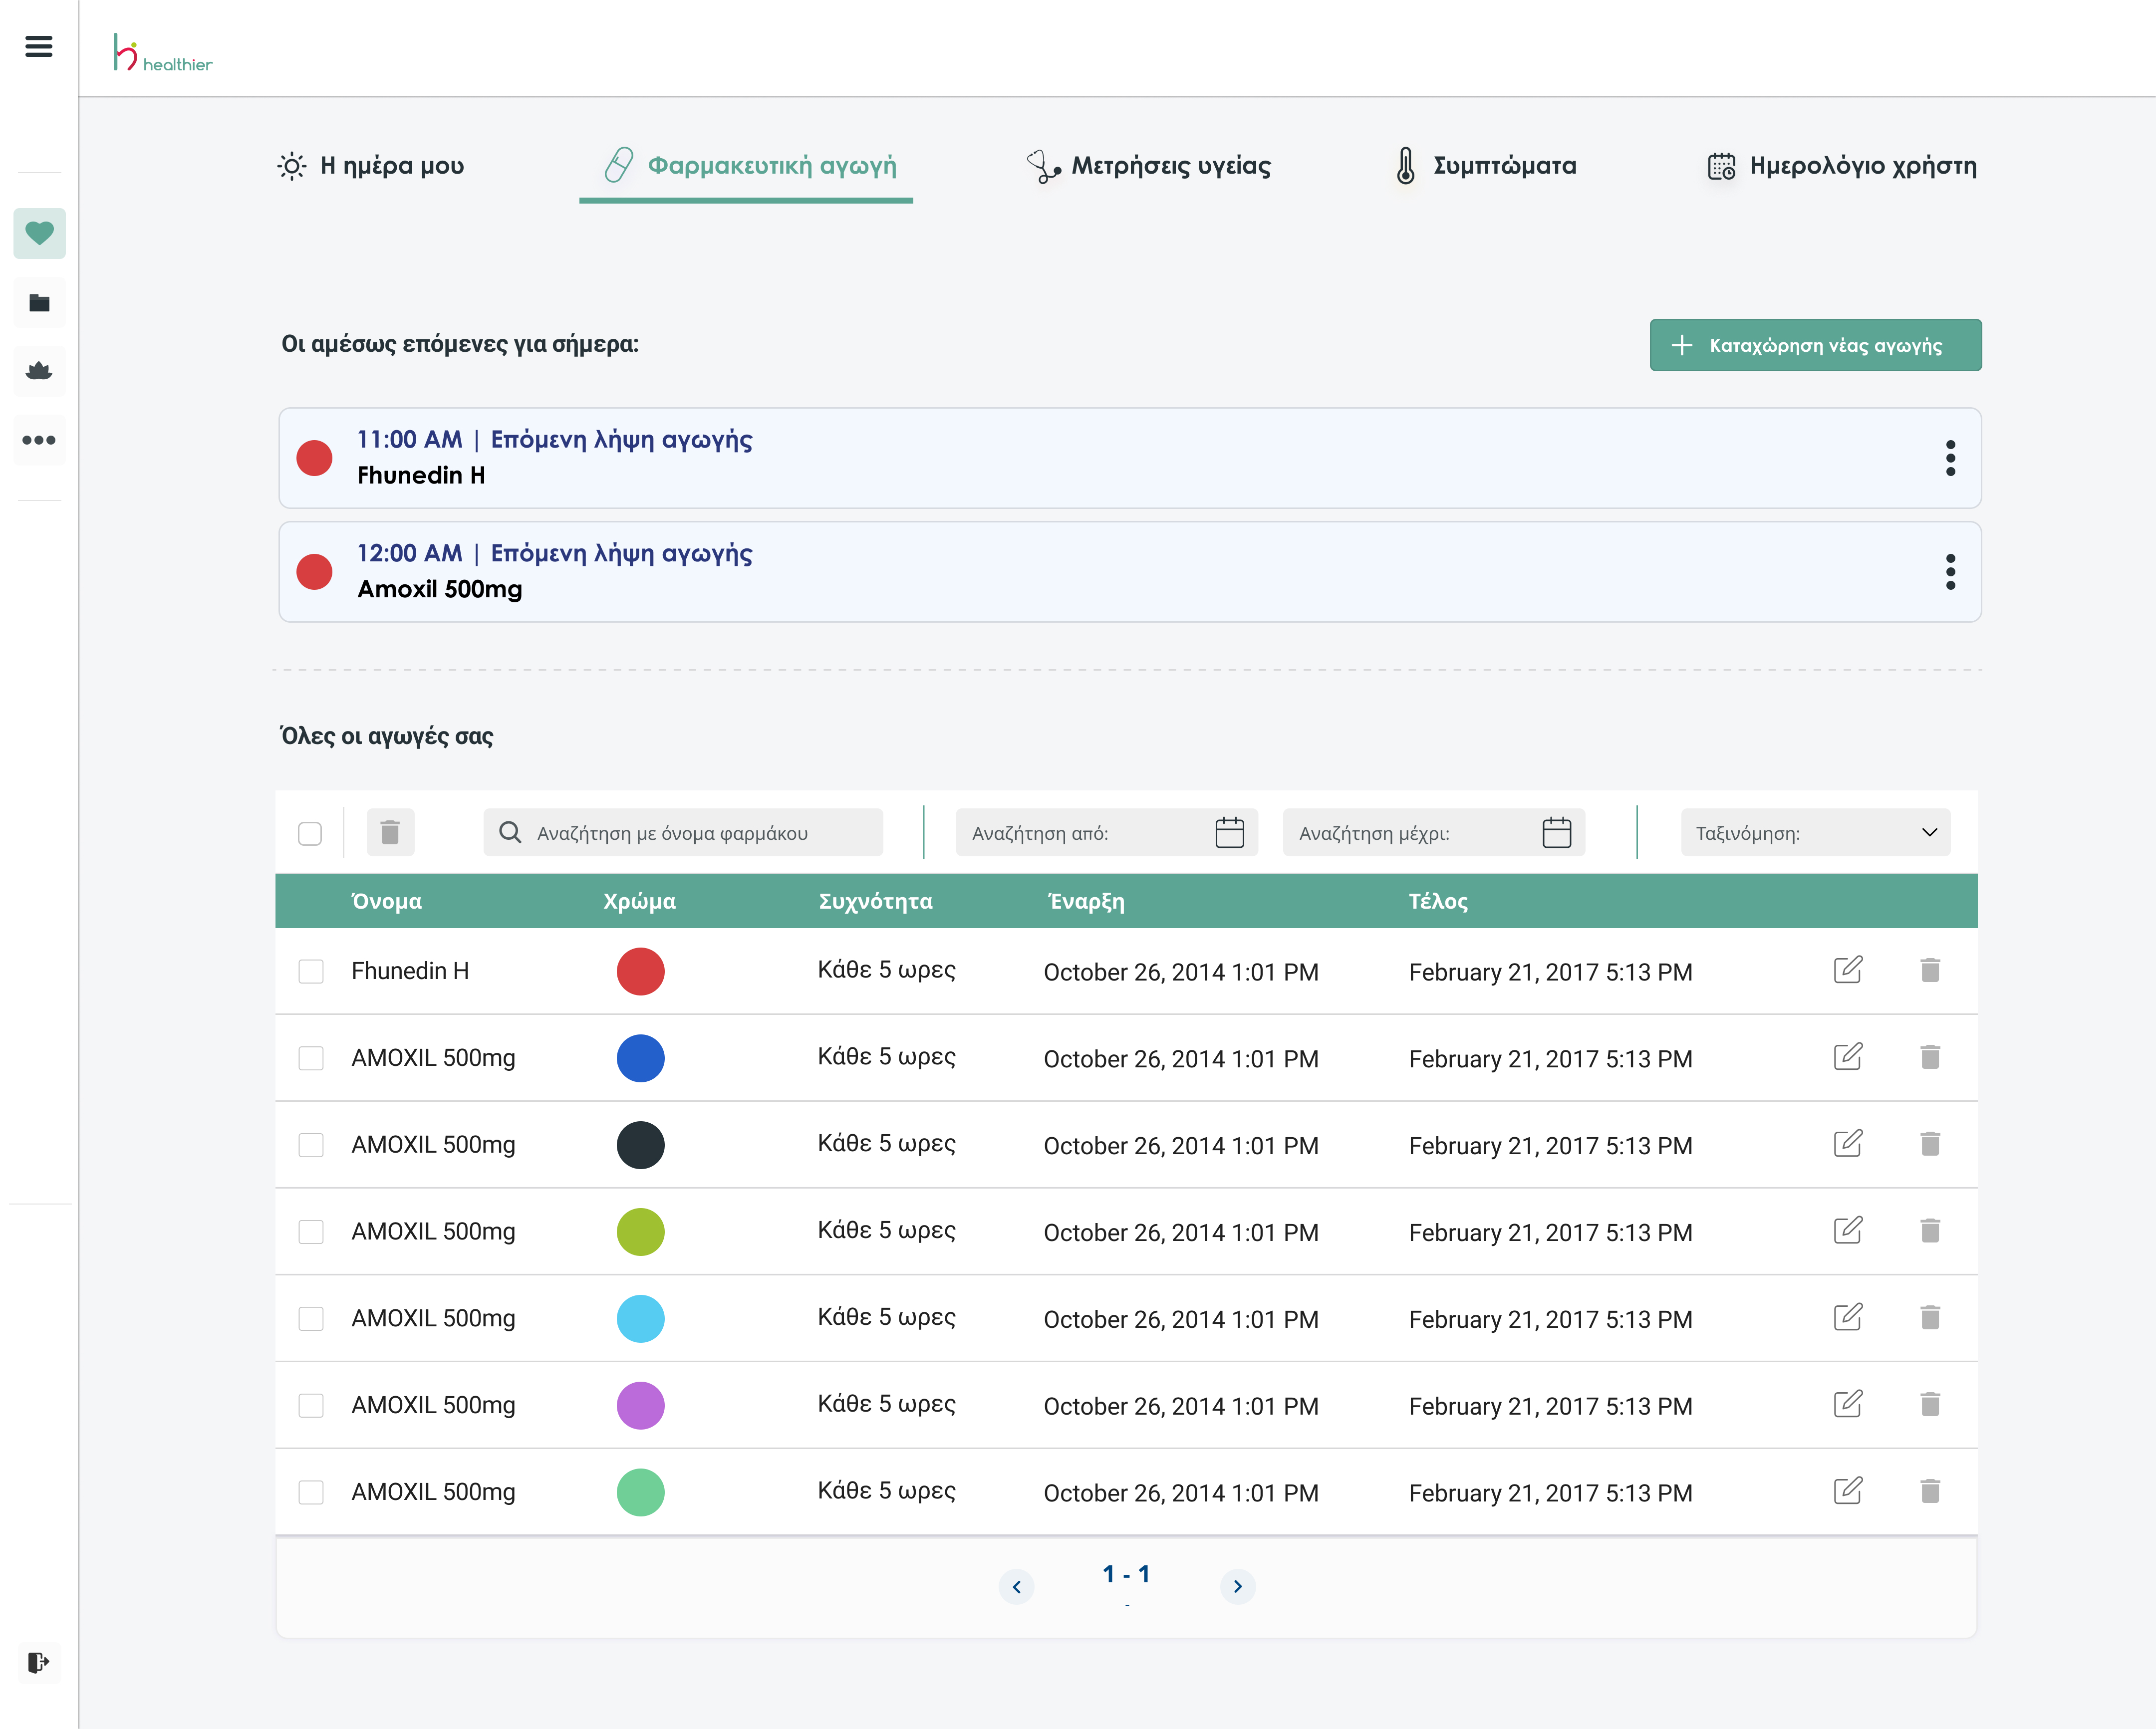Viewport: 2156px width, 1729px height.
Task: Click the bulk delete trash icon in the table toolbar
Action: 390,832
